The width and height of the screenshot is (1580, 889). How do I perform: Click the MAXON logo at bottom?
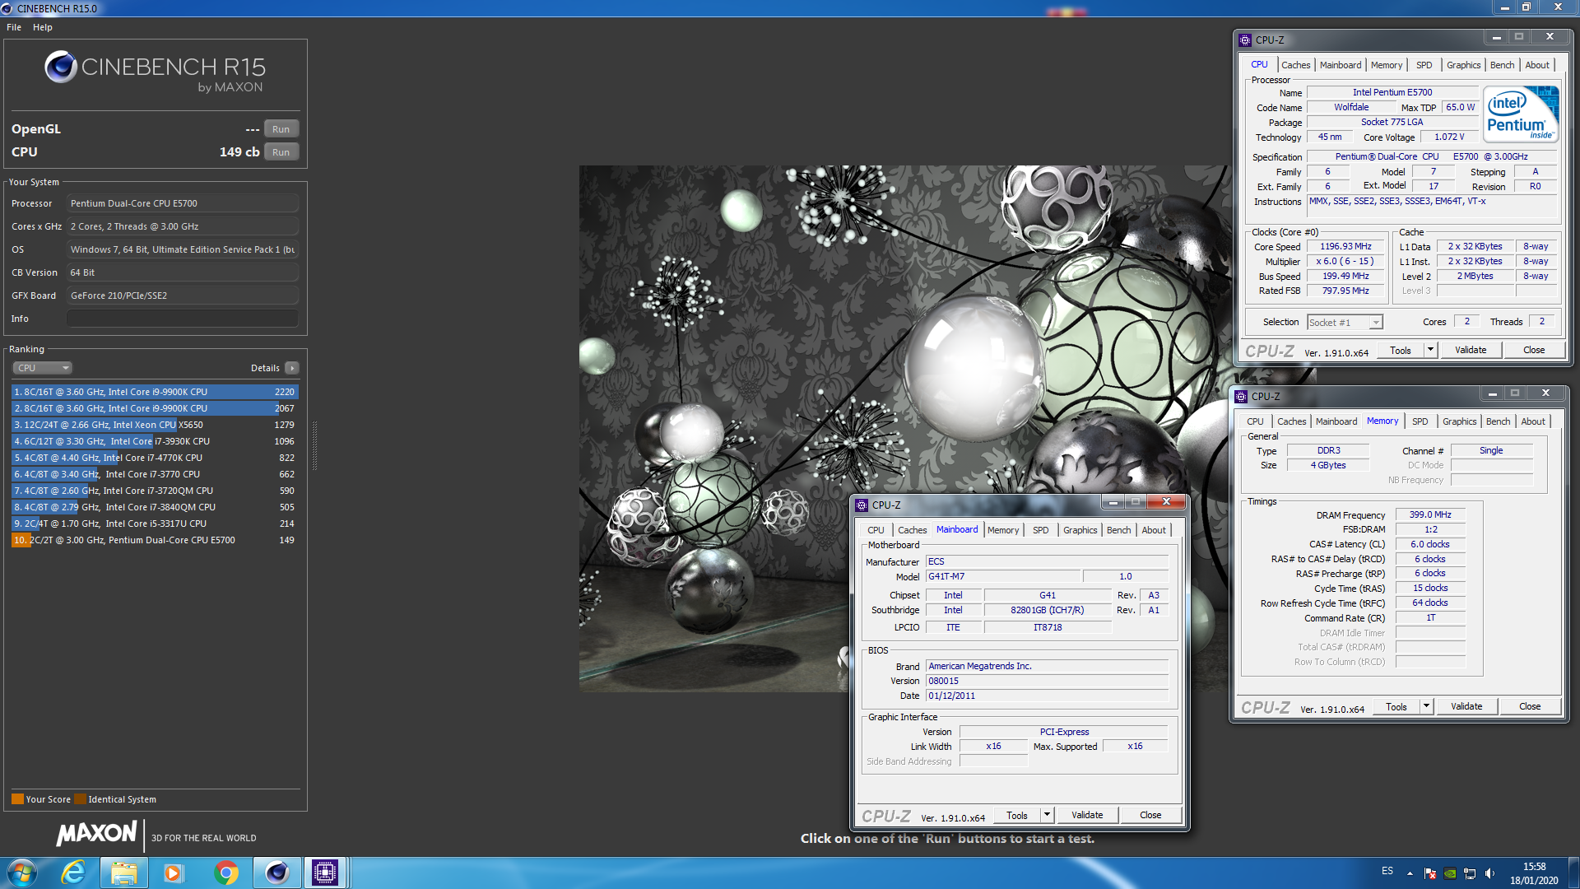coord(96,834)
